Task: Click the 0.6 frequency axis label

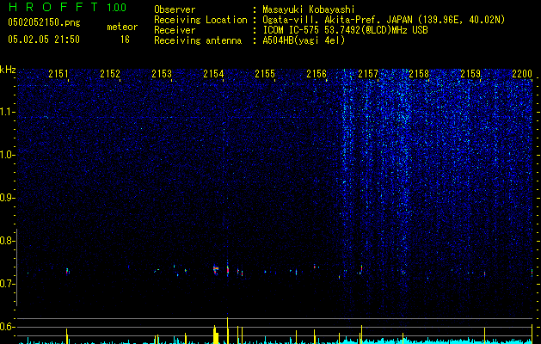Action: [x=7, y=327]
